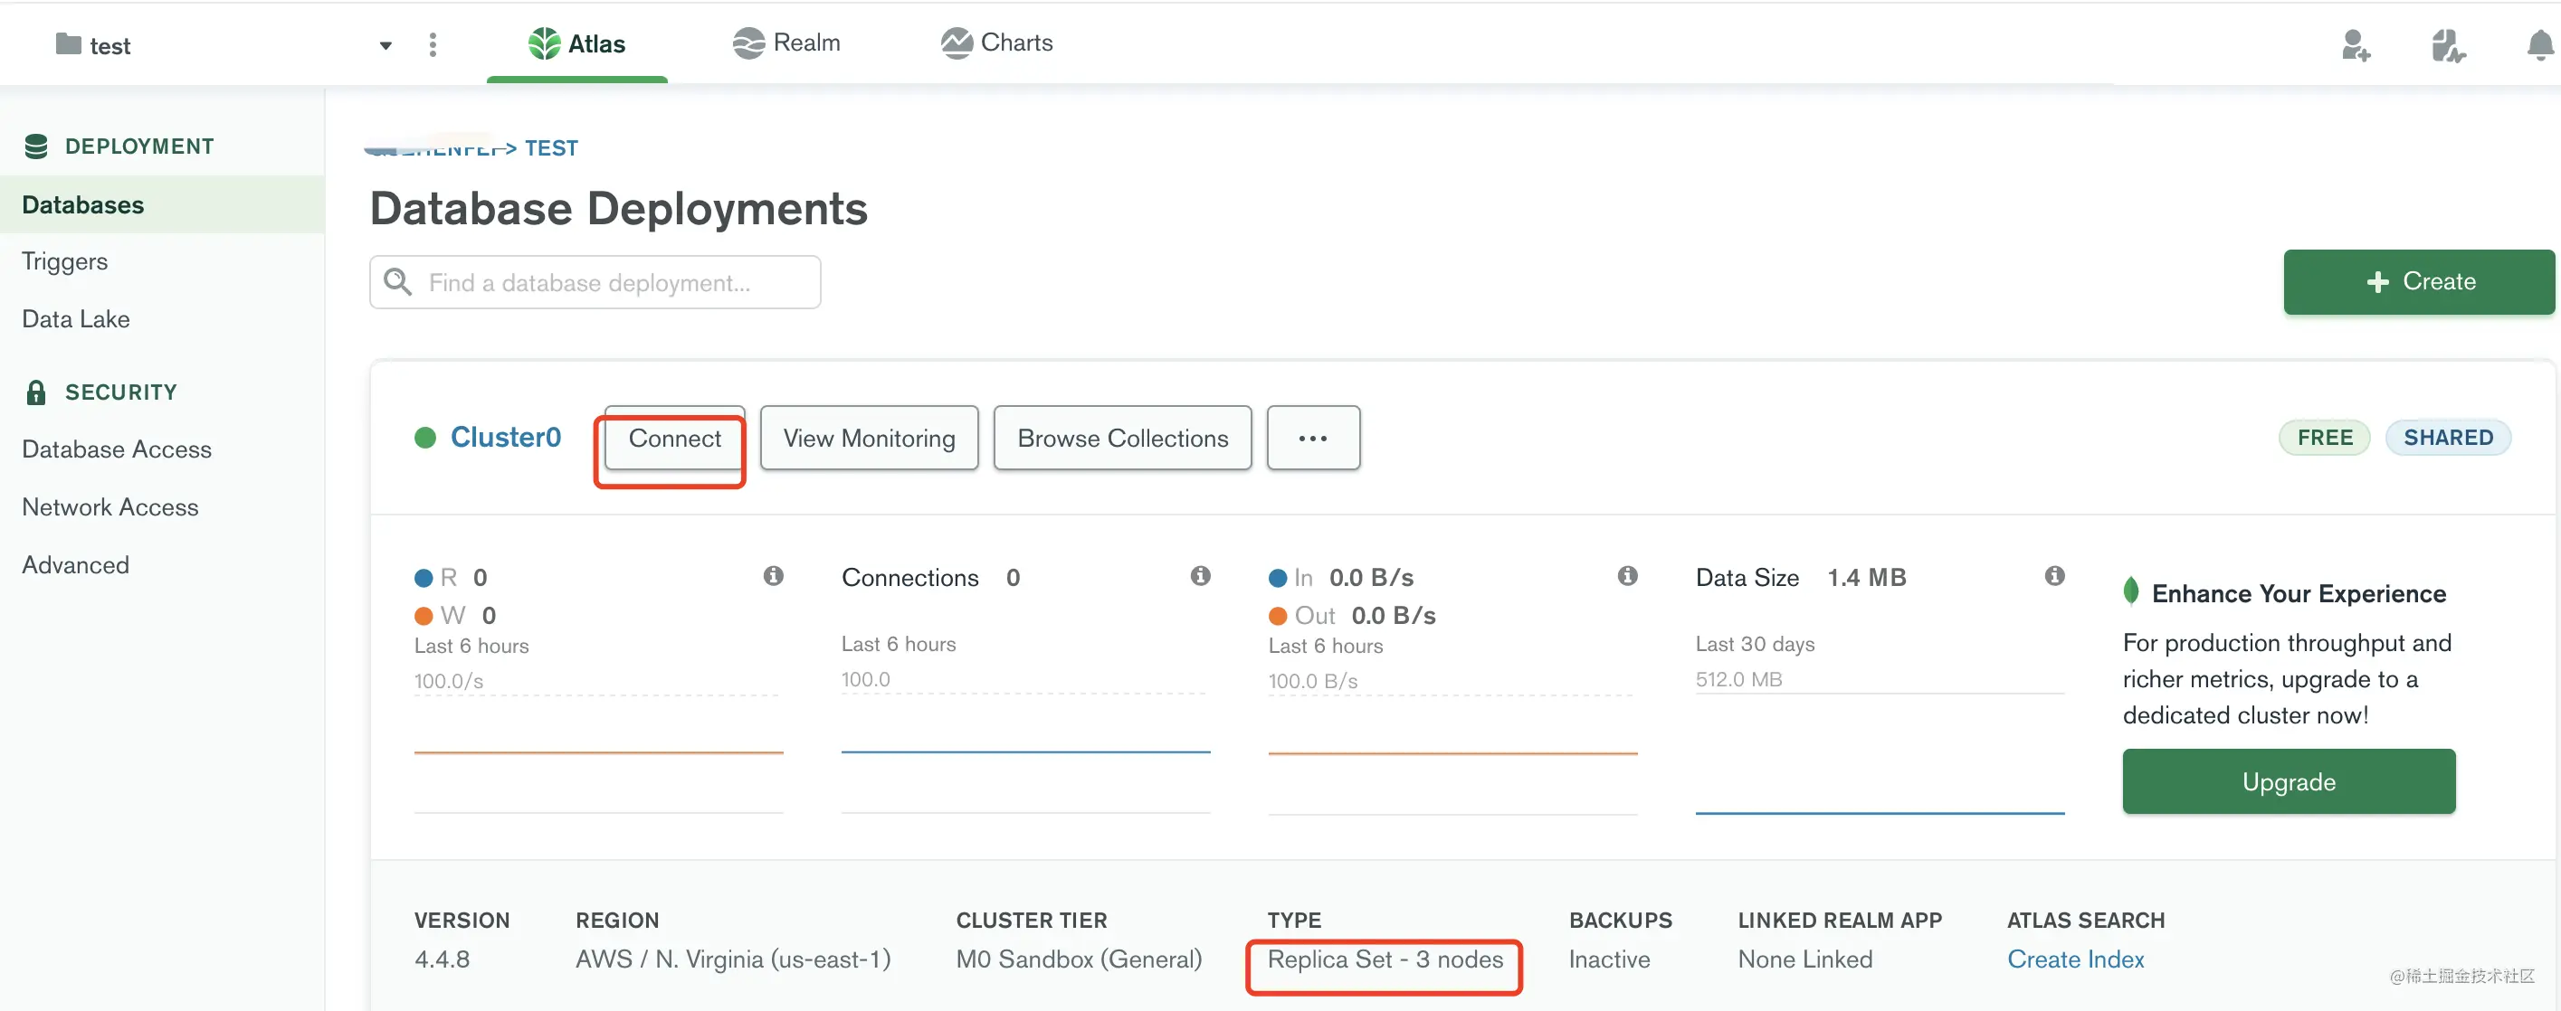
Task: Click the blue In network legend dot
Action: tap(1278, 578)
